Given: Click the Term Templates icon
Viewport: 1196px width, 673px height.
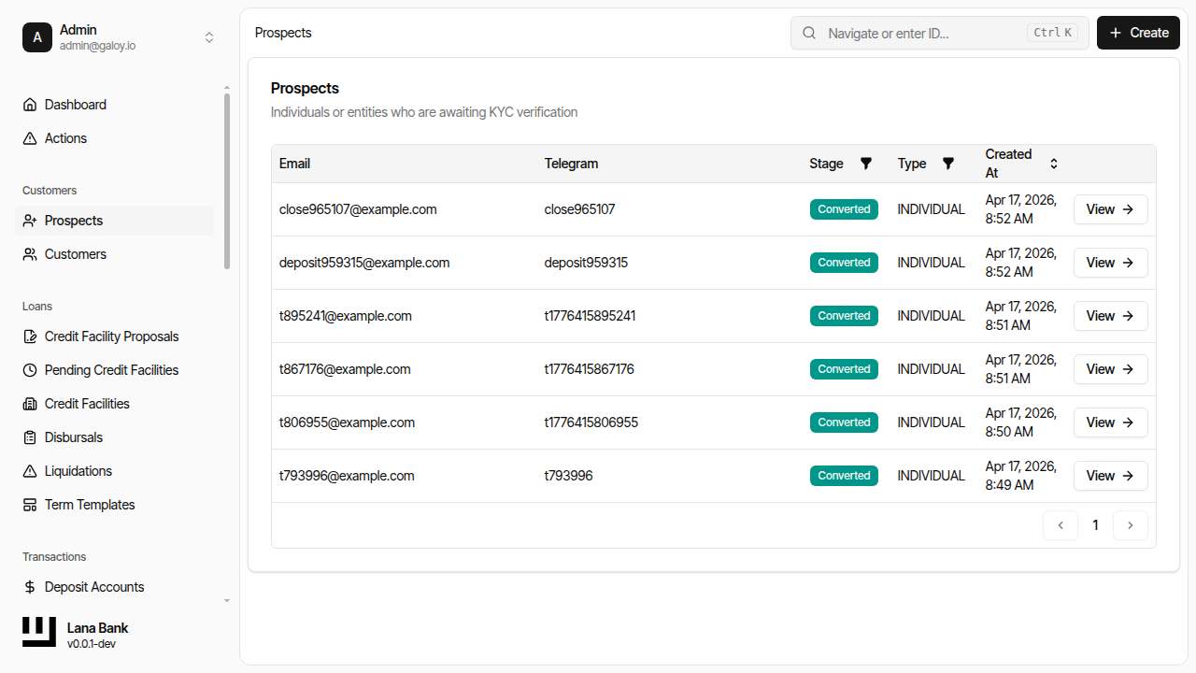Looking at the screenshot, I should click(x=30, y=505).
